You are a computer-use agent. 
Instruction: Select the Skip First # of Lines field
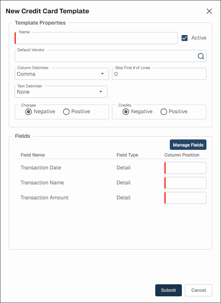coord(159,74)
